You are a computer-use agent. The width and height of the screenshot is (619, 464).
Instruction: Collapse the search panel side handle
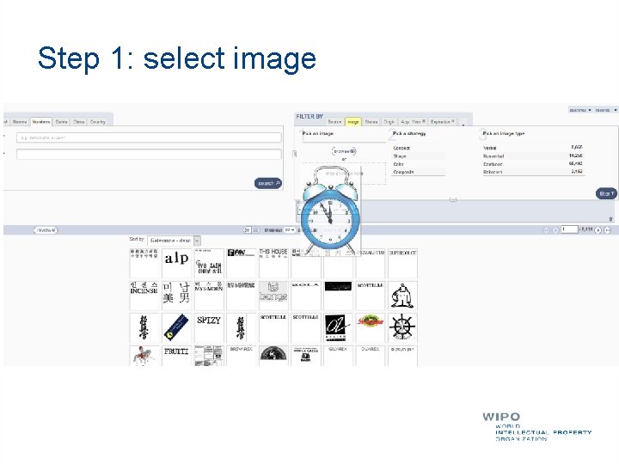click(295, 154)
